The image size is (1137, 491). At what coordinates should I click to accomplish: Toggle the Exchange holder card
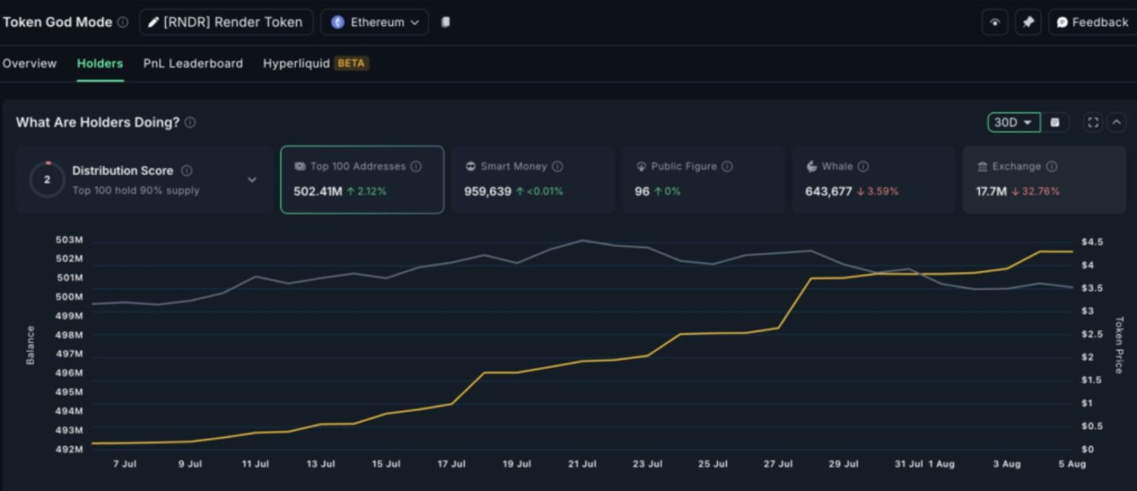(1044, 179)
